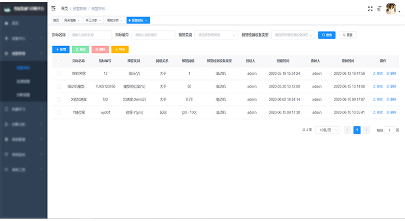The width and height of the screenshot is (405, 221).
Task: Click the page jump number field
Action: [x=389, y=130]
